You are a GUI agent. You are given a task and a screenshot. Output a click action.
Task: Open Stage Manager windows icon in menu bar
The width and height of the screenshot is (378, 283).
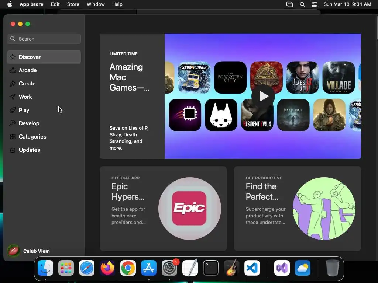pos(289,4)
